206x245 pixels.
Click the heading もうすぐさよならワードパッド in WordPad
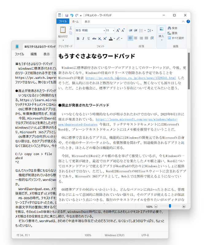click(97, 56)
